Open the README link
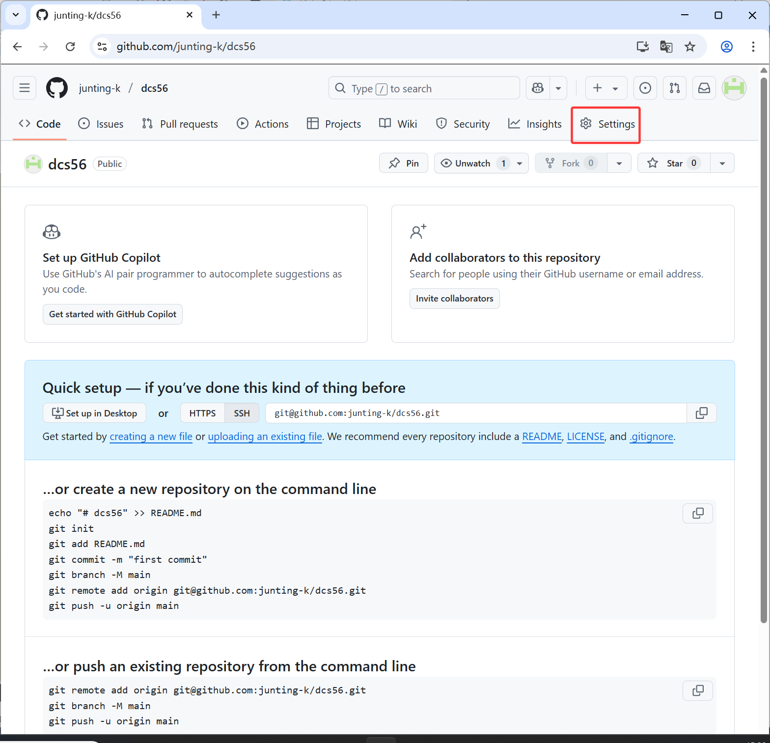The width and height of the screenshot is (770, 743). [542, 437]
